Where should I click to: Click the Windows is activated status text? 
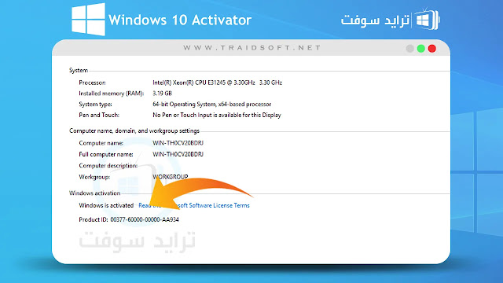106,205
